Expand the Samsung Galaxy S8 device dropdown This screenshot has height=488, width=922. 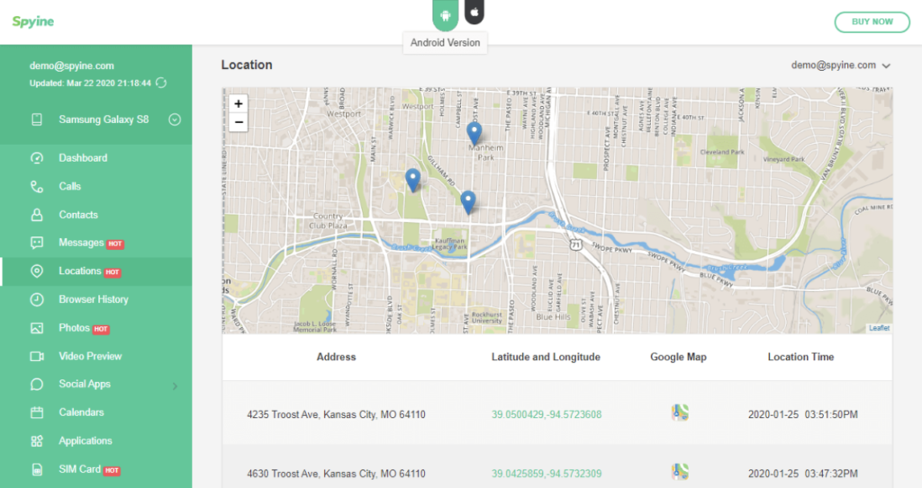click(175, 120)
